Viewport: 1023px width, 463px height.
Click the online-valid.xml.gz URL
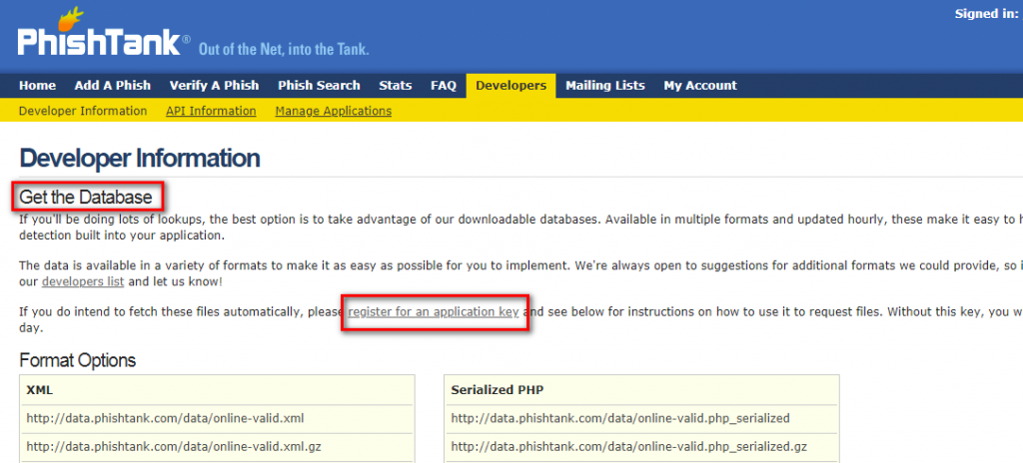[x=174, y=447]
